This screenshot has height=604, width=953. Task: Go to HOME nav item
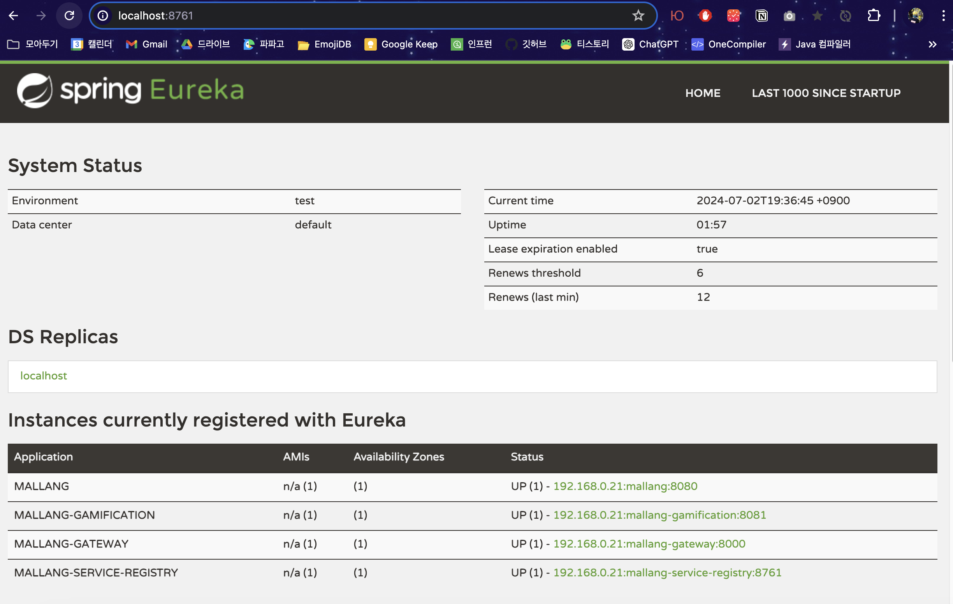pos(702,93)
